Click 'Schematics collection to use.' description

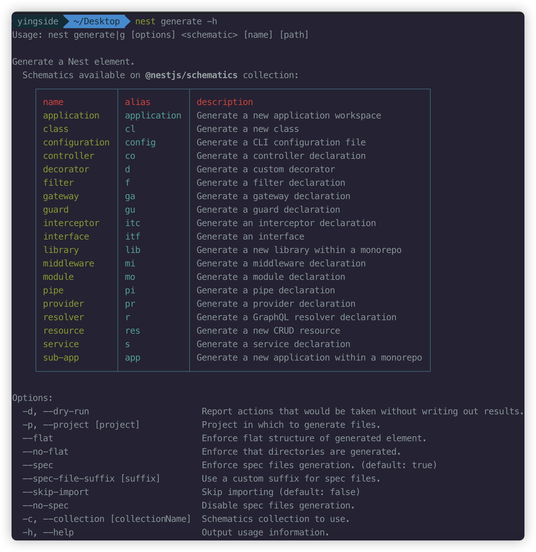[276, 519]
